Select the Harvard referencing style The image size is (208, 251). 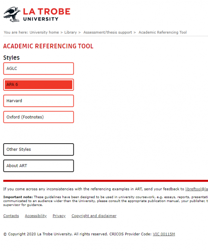click(38, 101)
